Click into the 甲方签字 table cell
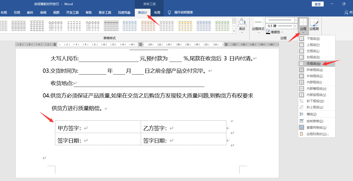The height and width of the screenshot is (181, 353). tap(98, 127)
